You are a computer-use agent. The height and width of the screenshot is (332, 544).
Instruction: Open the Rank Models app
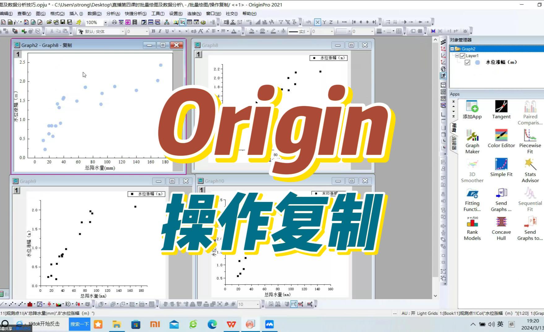point(472,228)
